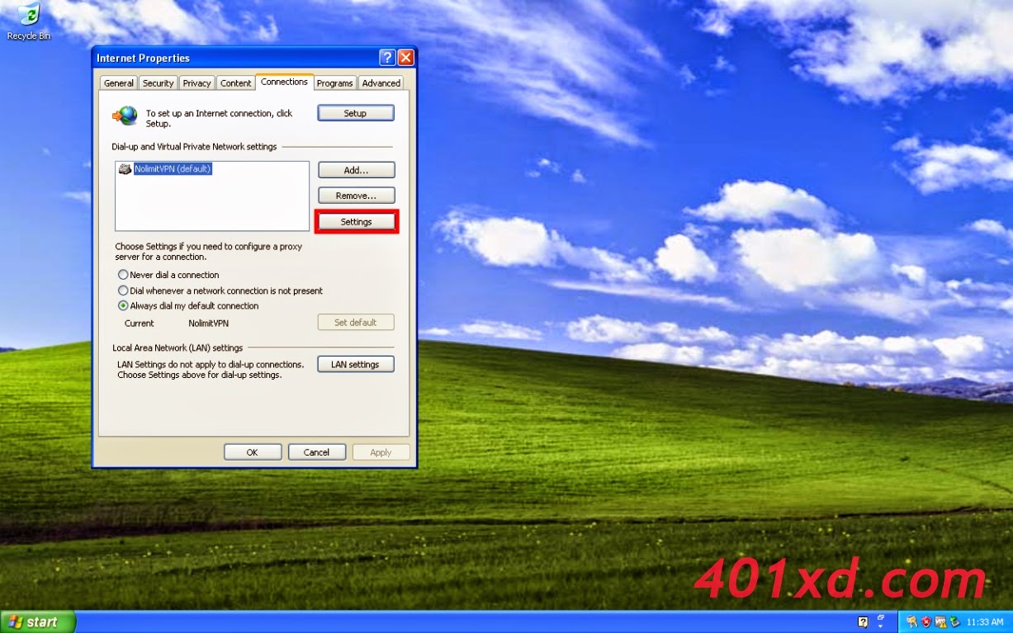Switch to the Advanced tab

(x=381, y=83)
